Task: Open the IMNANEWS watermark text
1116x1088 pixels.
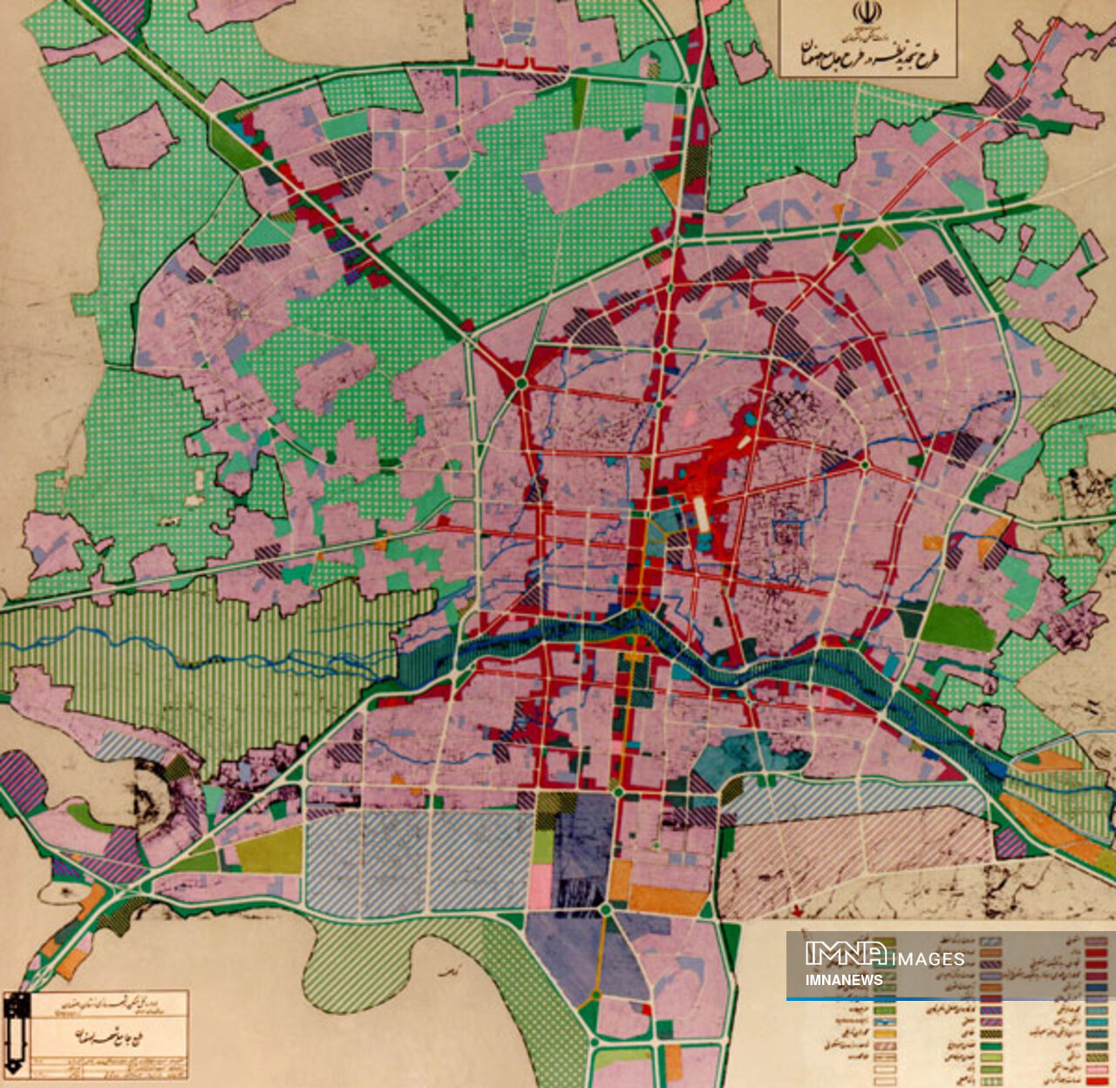Action: click(844, 980)
